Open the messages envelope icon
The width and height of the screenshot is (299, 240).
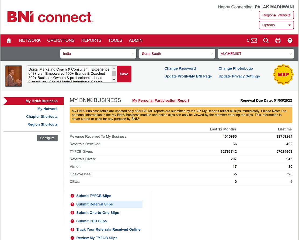pos(254,40)
